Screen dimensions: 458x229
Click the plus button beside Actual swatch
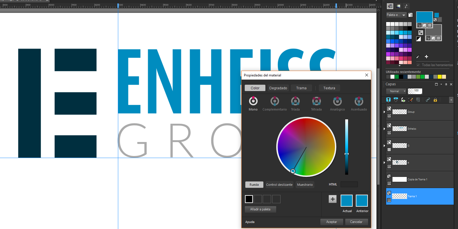click(x=332, y=199)
